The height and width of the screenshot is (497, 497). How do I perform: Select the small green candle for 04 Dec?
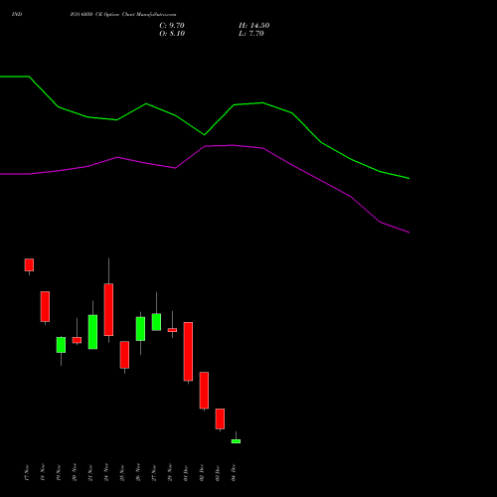tap(236, 441)
